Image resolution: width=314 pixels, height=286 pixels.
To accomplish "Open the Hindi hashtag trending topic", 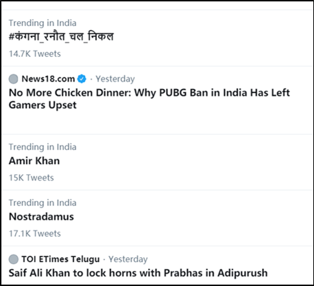I will (61, 37).
